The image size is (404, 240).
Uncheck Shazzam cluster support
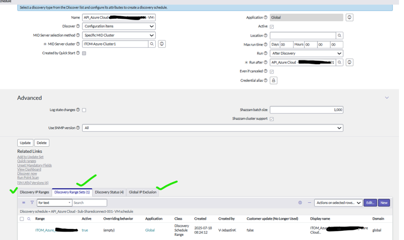(271, 119)
